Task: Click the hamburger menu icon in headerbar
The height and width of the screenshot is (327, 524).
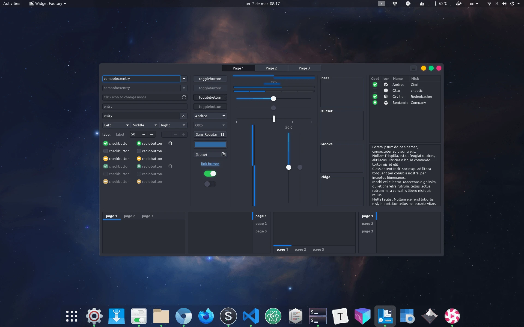Action: click(x=413, y=68)
